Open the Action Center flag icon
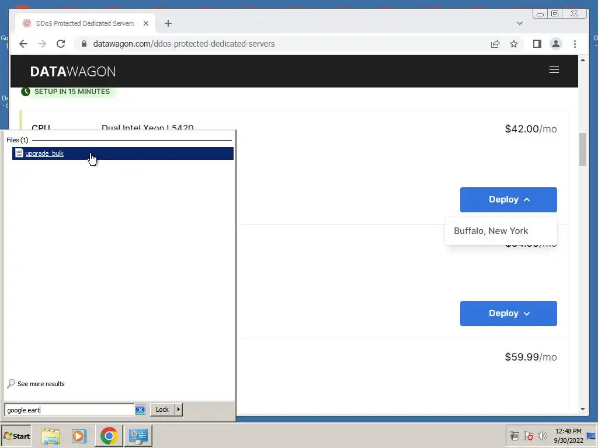Screen dimensions: 598x448 point(528,436)
